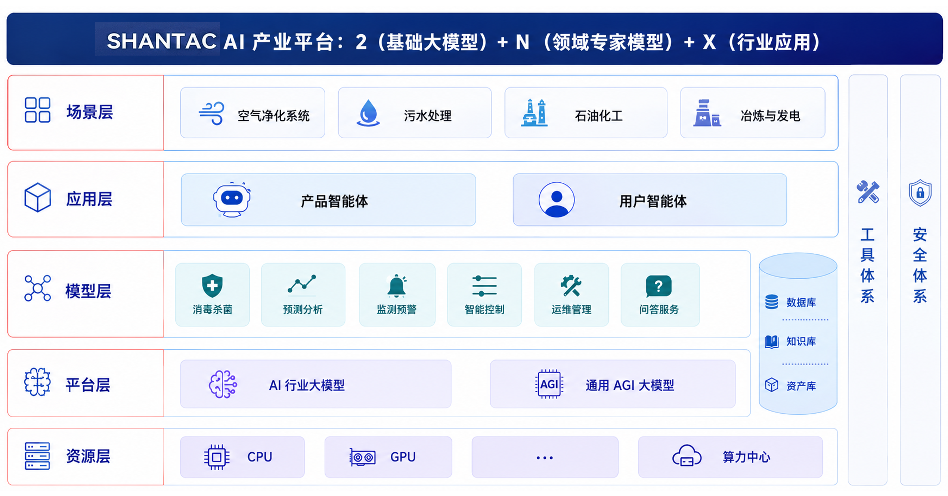Image resolution: width=948 pixels, height=496 pixels.
Task: Select the 场景层 layer label
Action: tap(90, 112)
